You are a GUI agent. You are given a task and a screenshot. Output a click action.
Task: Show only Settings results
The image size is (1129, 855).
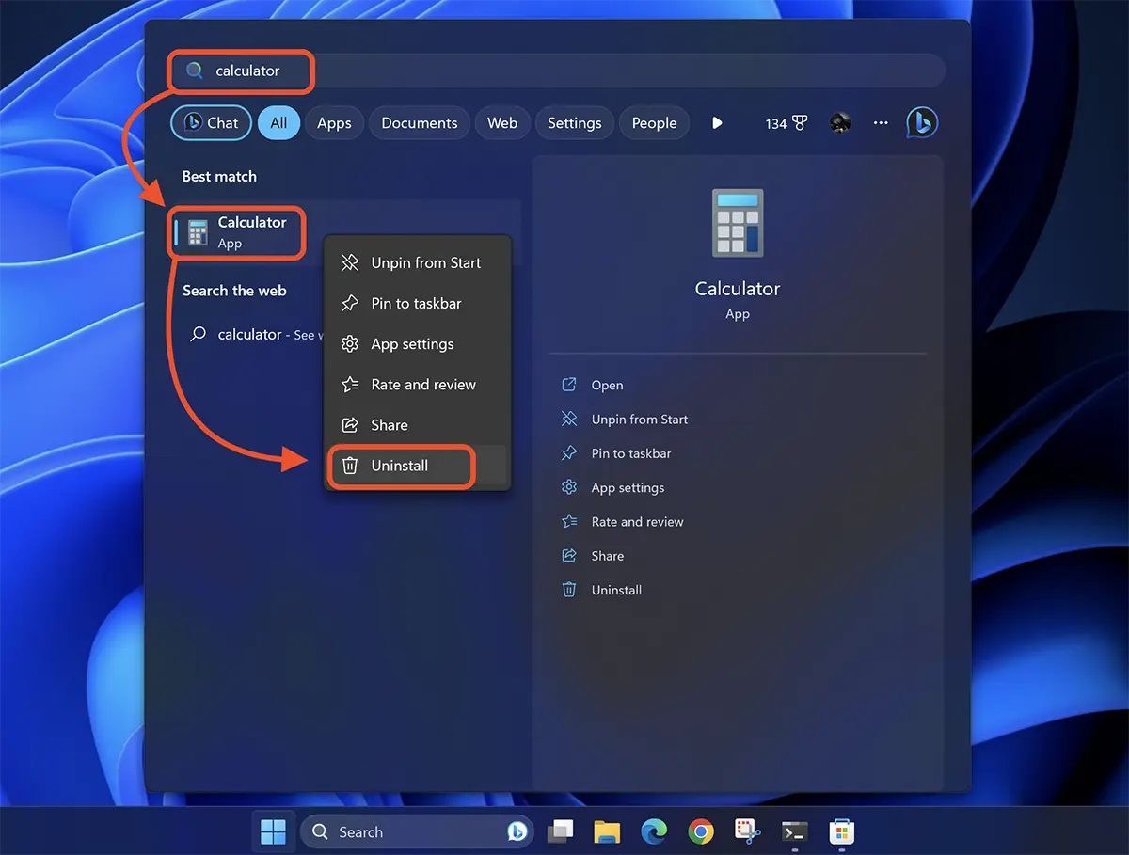click(x=574, y=122)
